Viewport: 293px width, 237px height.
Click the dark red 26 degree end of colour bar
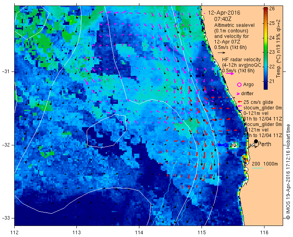click(266, 9)
